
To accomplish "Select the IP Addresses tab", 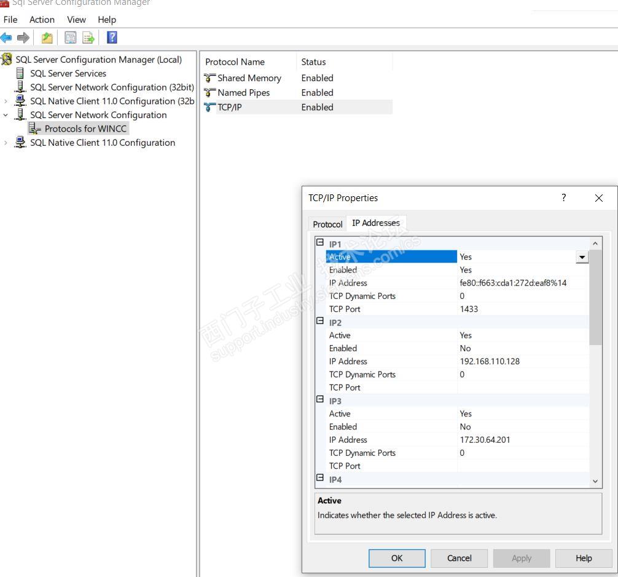I will coord(376,223).
